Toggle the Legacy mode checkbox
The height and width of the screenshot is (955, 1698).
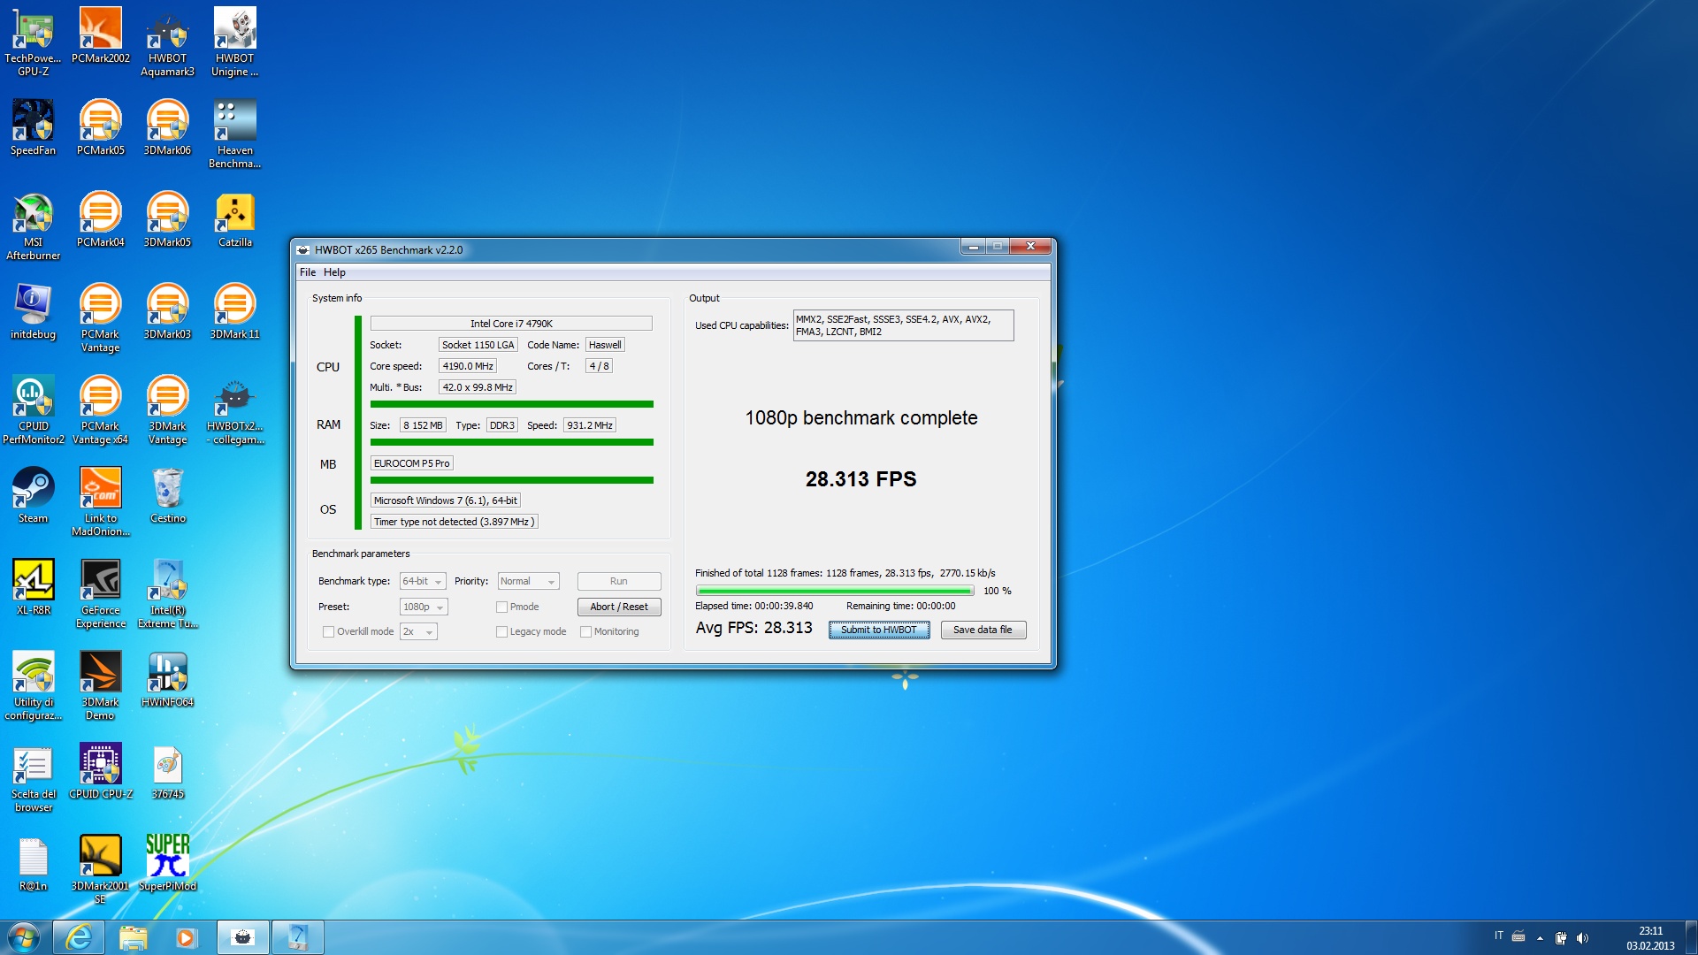click(x=501, y=631)
